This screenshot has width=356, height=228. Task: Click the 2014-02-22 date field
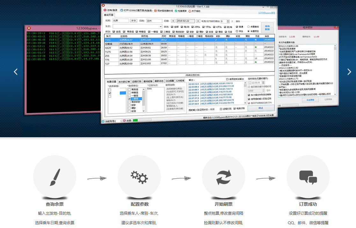click(185, 21)
